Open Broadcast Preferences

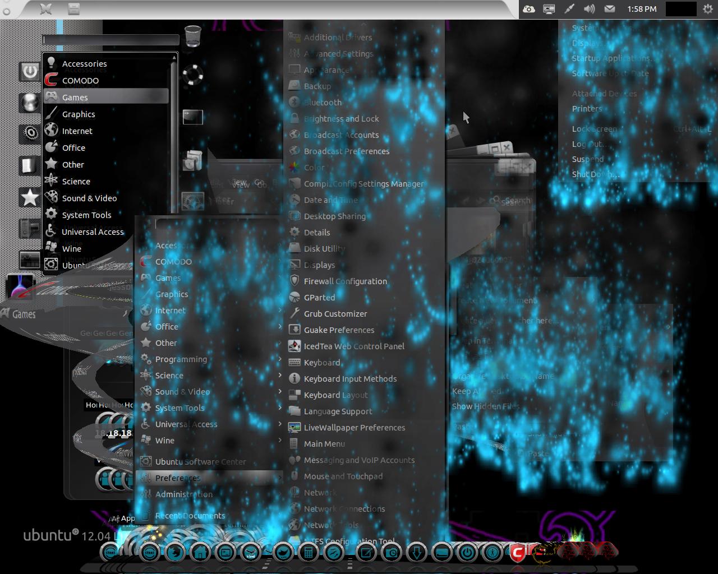pyautogui.click(x=365, y=151)
